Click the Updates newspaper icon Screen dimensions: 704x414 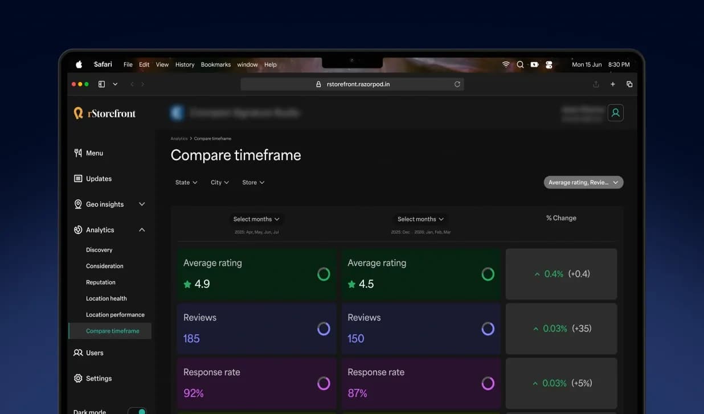(78, 179)
